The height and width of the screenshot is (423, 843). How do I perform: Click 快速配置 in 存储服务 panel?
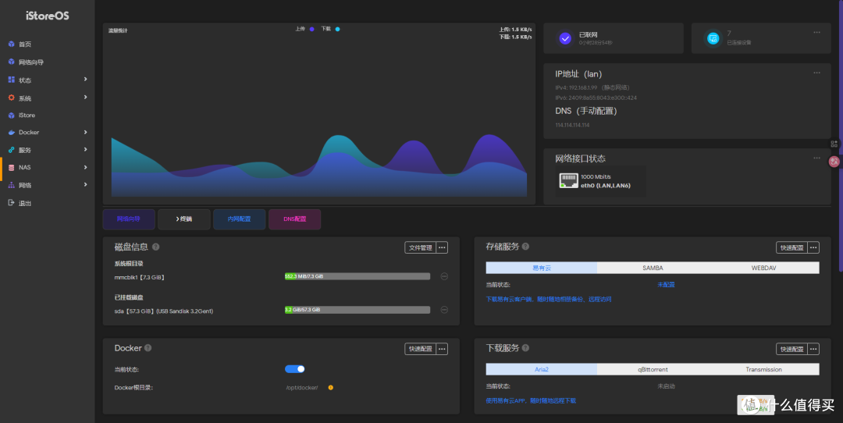tap(792, 247)
